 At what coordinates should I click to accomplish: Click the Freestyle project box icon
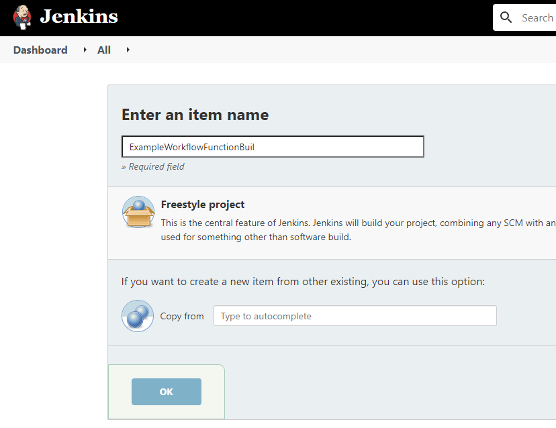[x=138, y=213]
